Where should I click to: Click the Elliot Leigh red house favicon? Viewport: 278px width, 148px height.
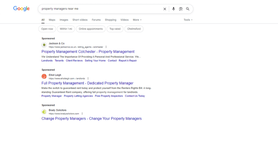[44, 76]
